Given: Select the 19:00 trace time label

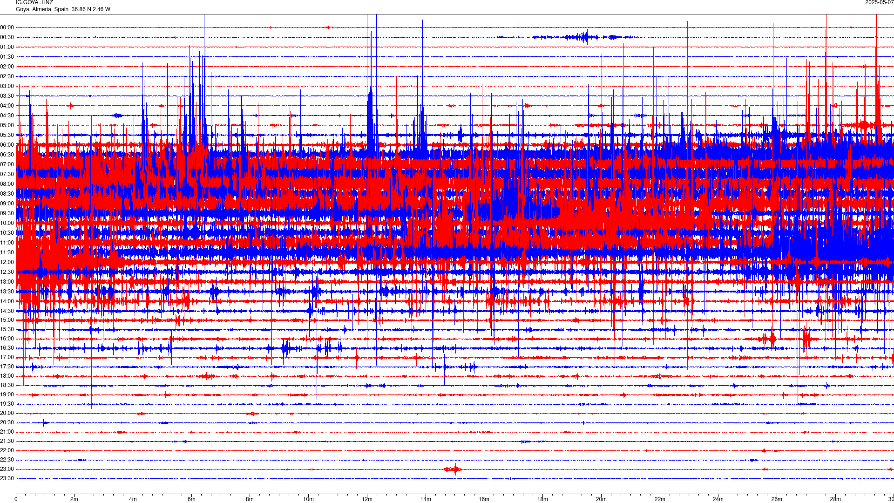Looking at the screenshot, I should pyautogui.click(x=7, y=394).
